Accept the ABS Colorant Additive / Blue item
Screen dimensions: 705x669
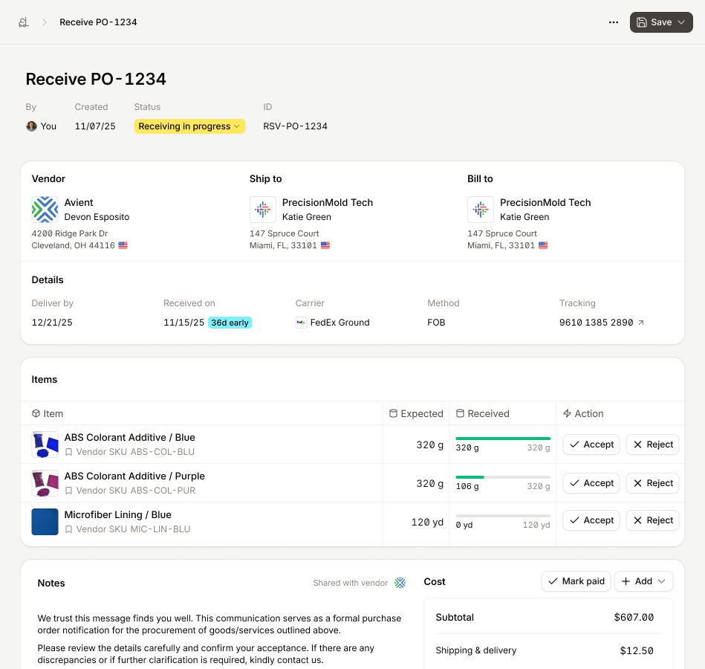pyautogui.click(x=591, y=445)
